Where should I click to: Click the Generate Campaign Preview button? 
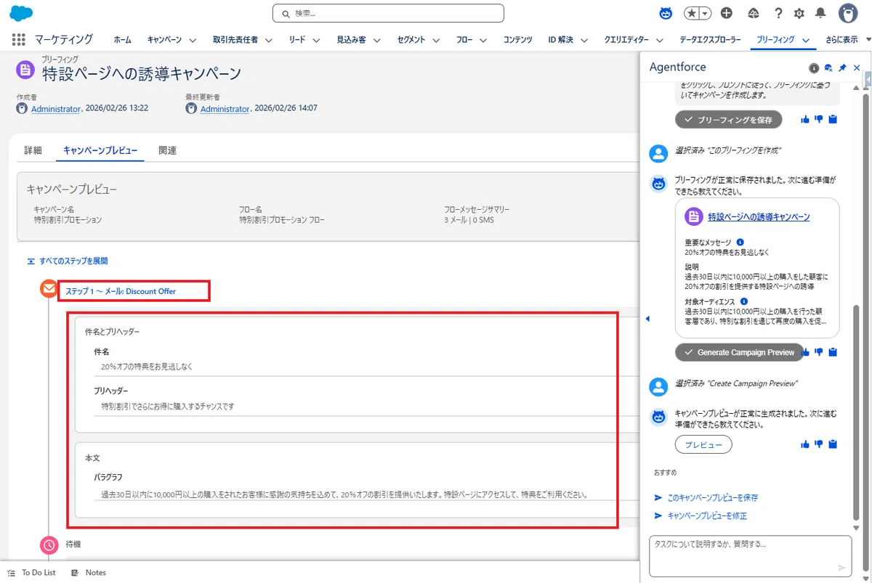click(x=739, y=352)
